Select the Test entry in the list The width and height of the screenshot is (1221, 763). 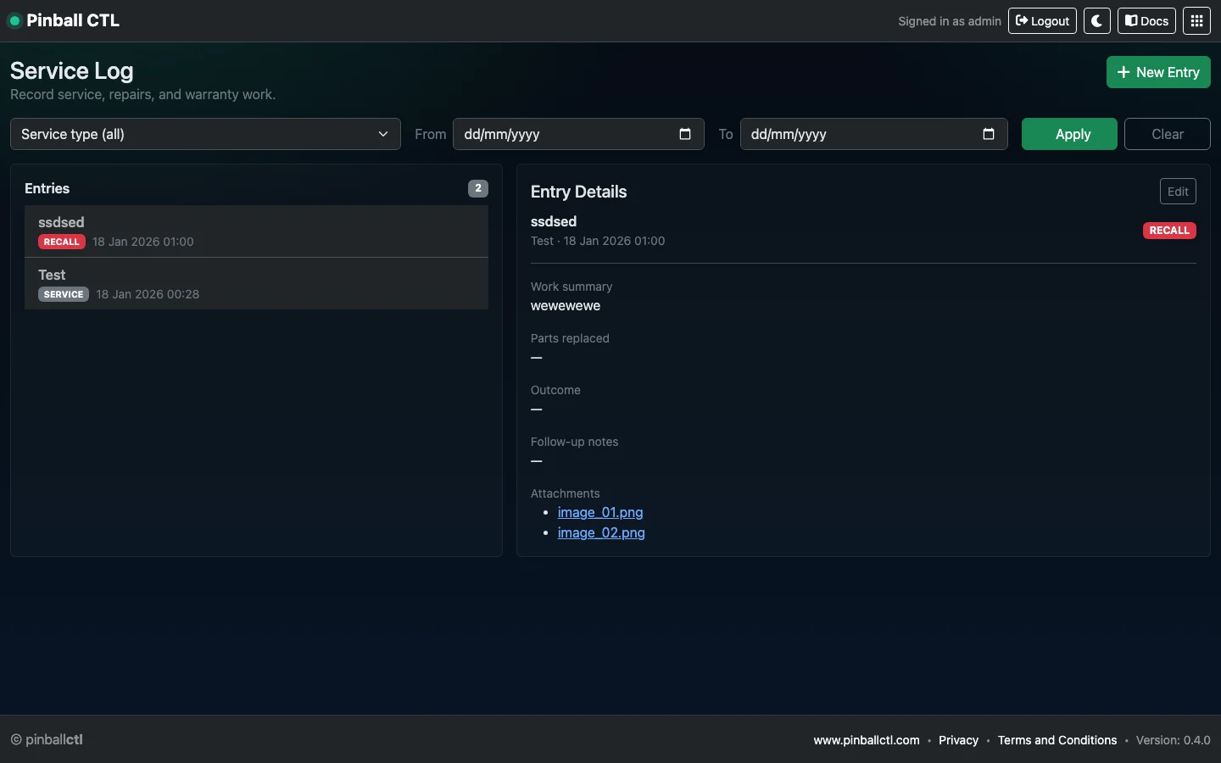[256, 283]
